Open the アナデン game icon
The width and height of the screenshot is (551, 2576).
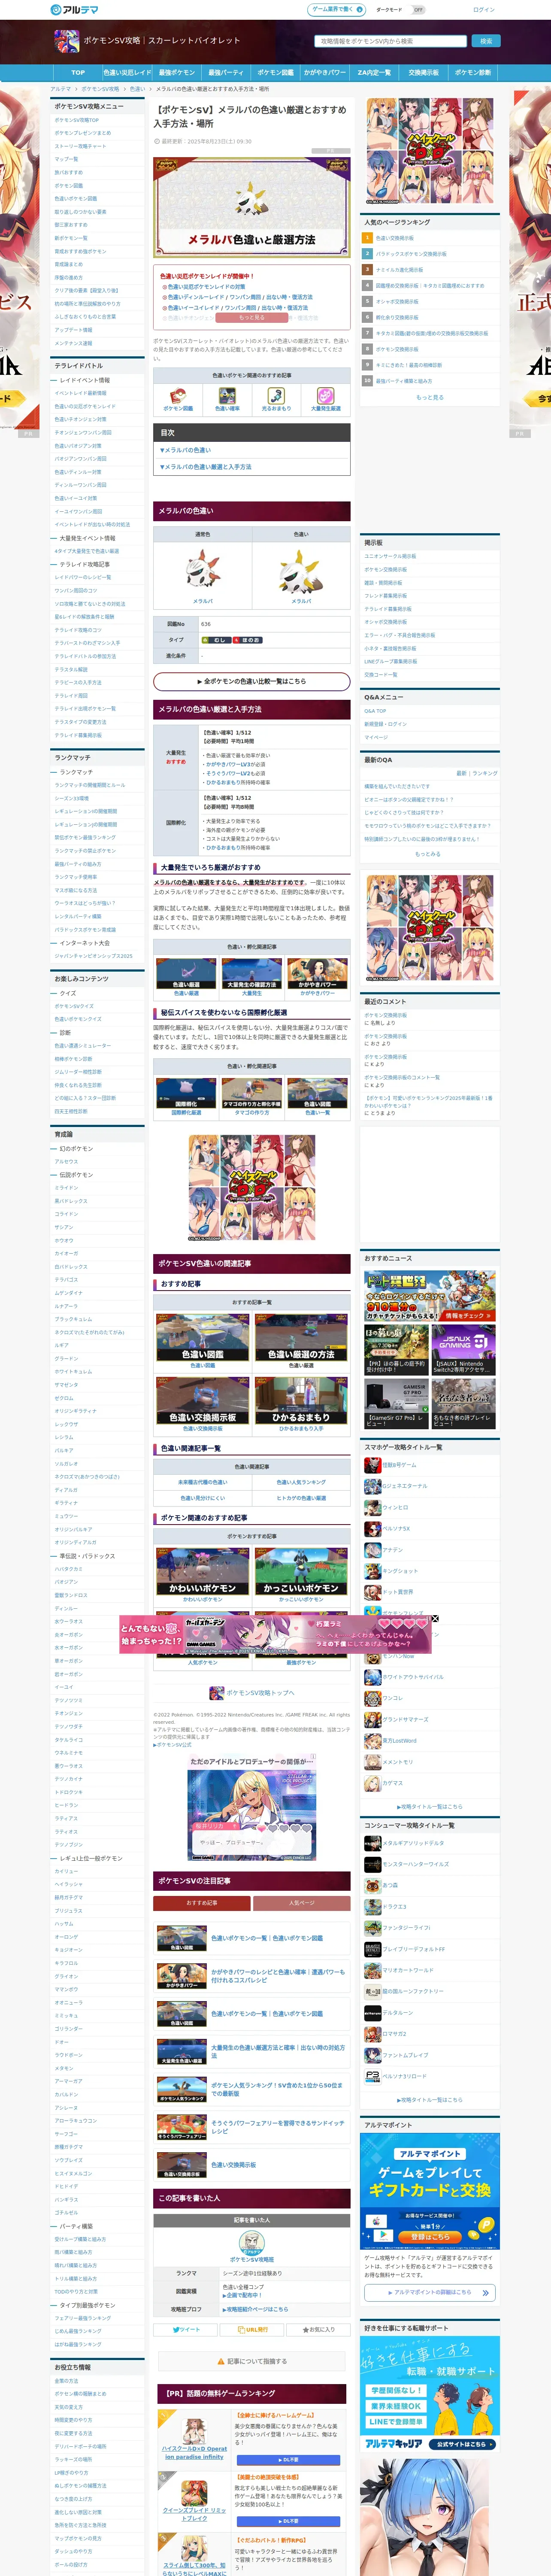tap(372, 1549)
